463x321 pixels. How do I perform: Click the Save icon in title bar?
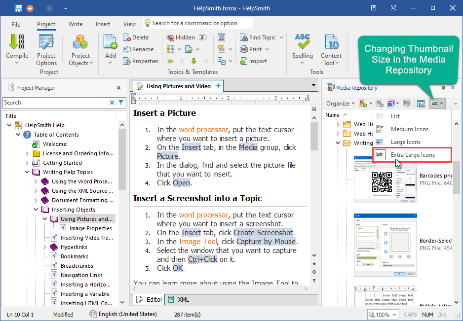click(18, 8)
